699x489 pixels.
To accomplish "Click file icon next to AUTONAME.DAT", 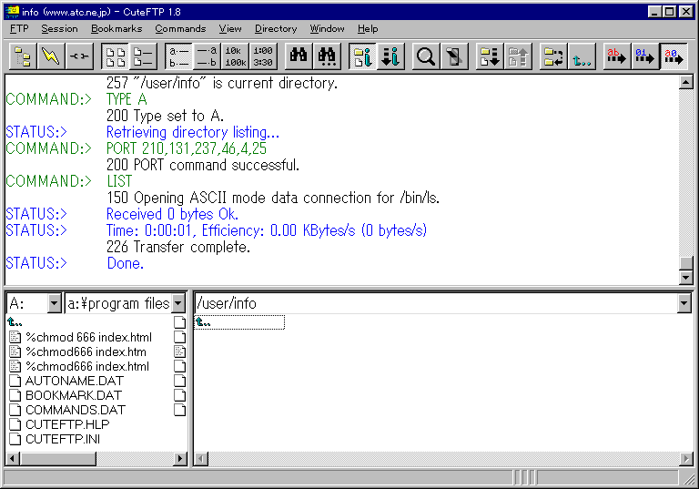I will (15, 381).
